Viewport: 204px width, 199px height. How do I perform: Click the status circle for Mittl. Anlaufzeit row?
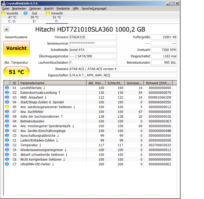7,97
